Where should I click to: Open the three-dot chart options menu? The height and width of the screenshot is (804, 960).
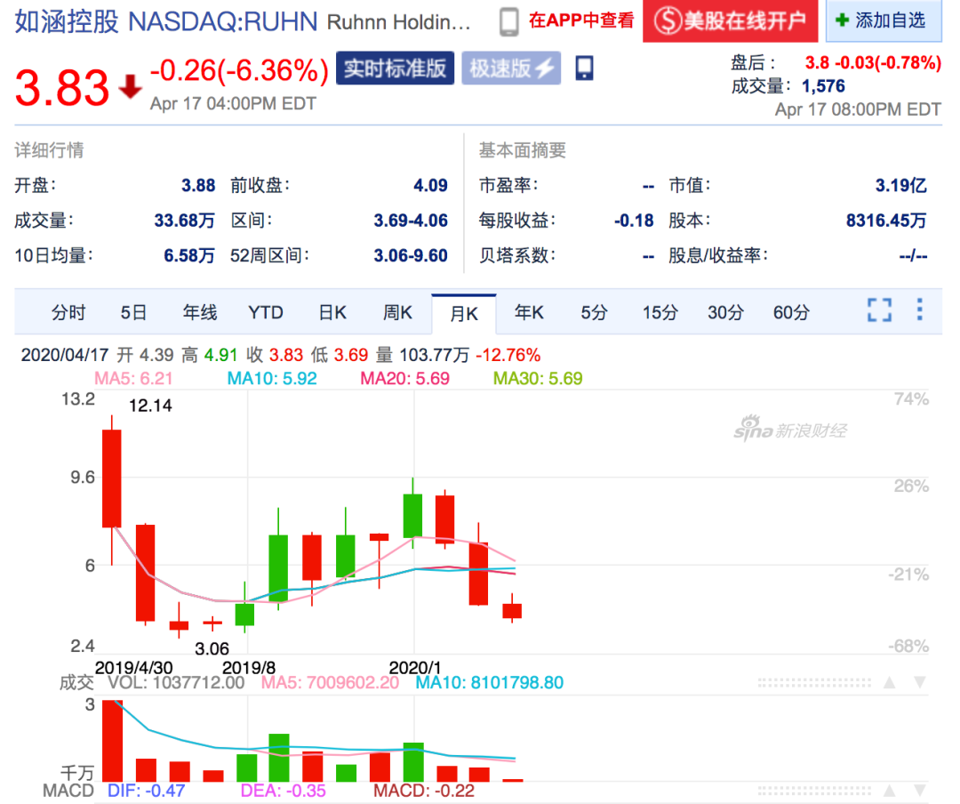click(x=920, y=310)
